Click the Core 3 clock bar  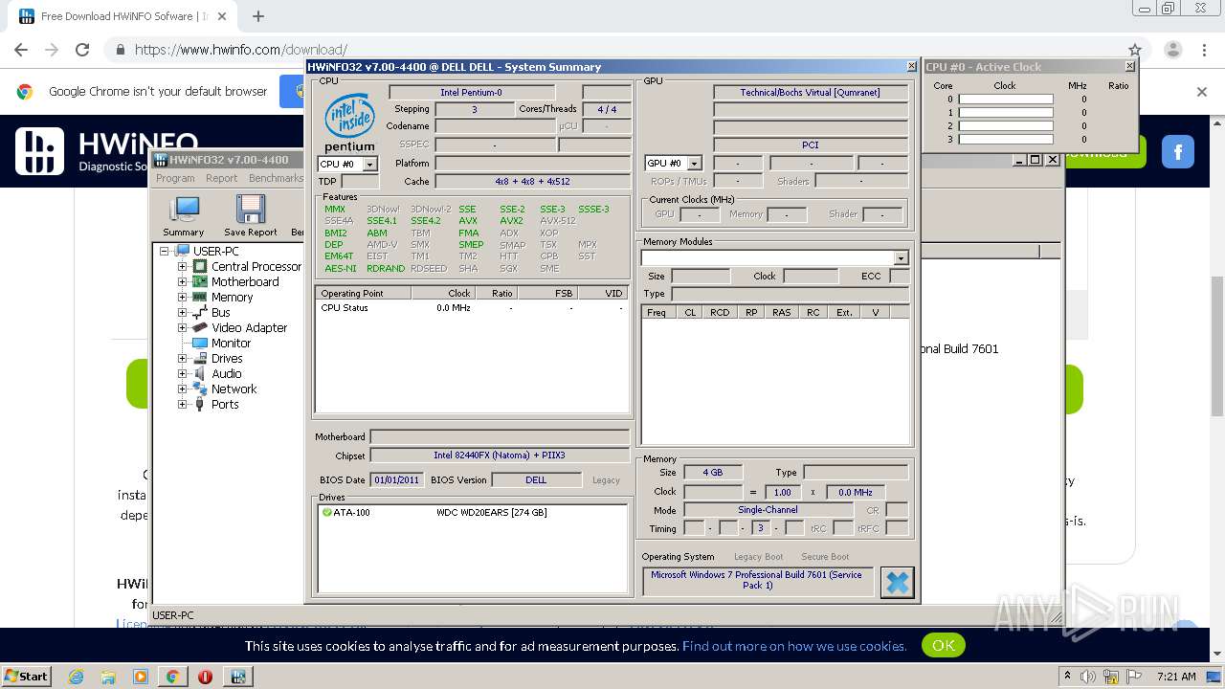pos(1006,140)
